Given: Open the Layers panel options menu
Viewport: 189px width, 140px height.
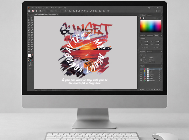Looking at the screenshot, I should 161,66.
